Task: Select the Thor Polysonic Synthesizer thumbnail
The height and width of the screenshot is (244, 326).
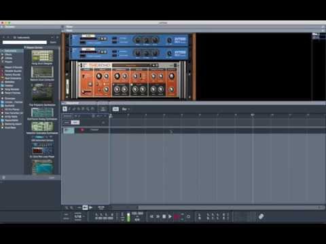Action: pyautogui.click(x=43, y=94)
